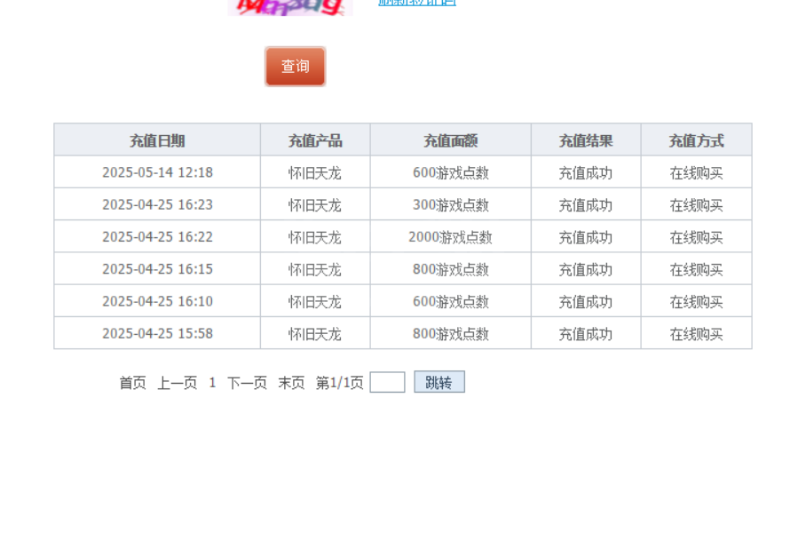Click 充值成功 in the 16:10 row
The width and height of the screenshot is (790, 533).
585,302
